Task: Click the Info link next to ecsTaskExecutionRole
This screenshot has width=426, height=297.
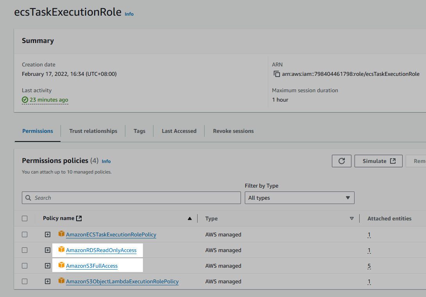Action: pos(129,14)
